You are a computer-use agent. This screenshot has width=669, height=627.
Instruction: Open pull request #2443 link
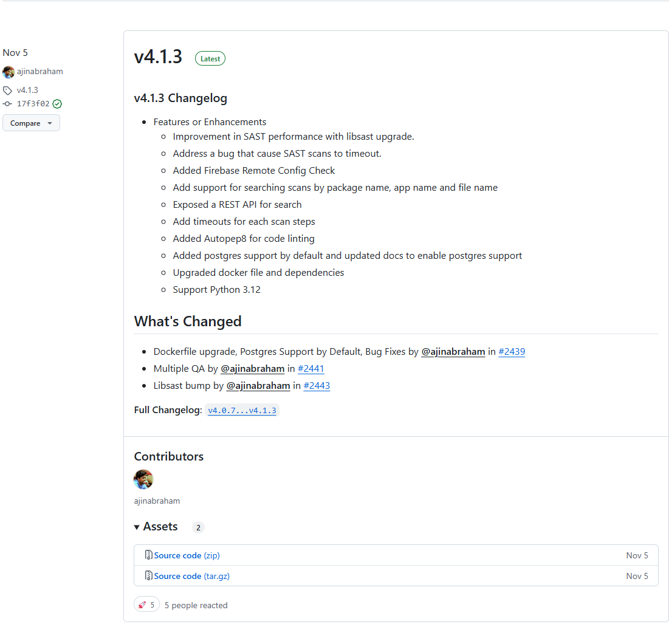click(x=317, y=386)
